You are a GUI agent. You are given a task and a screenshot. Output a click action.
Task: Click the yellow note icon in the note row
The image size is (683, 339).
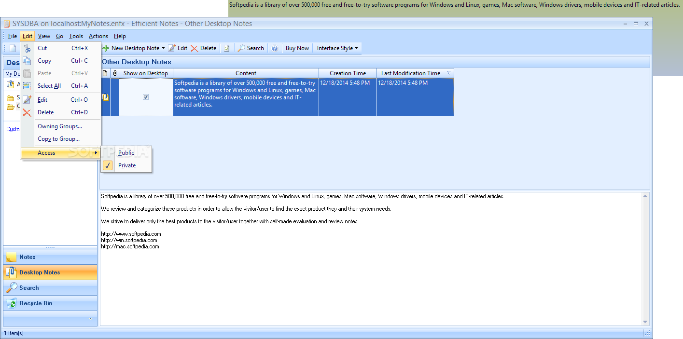click(x=105, y=97)
